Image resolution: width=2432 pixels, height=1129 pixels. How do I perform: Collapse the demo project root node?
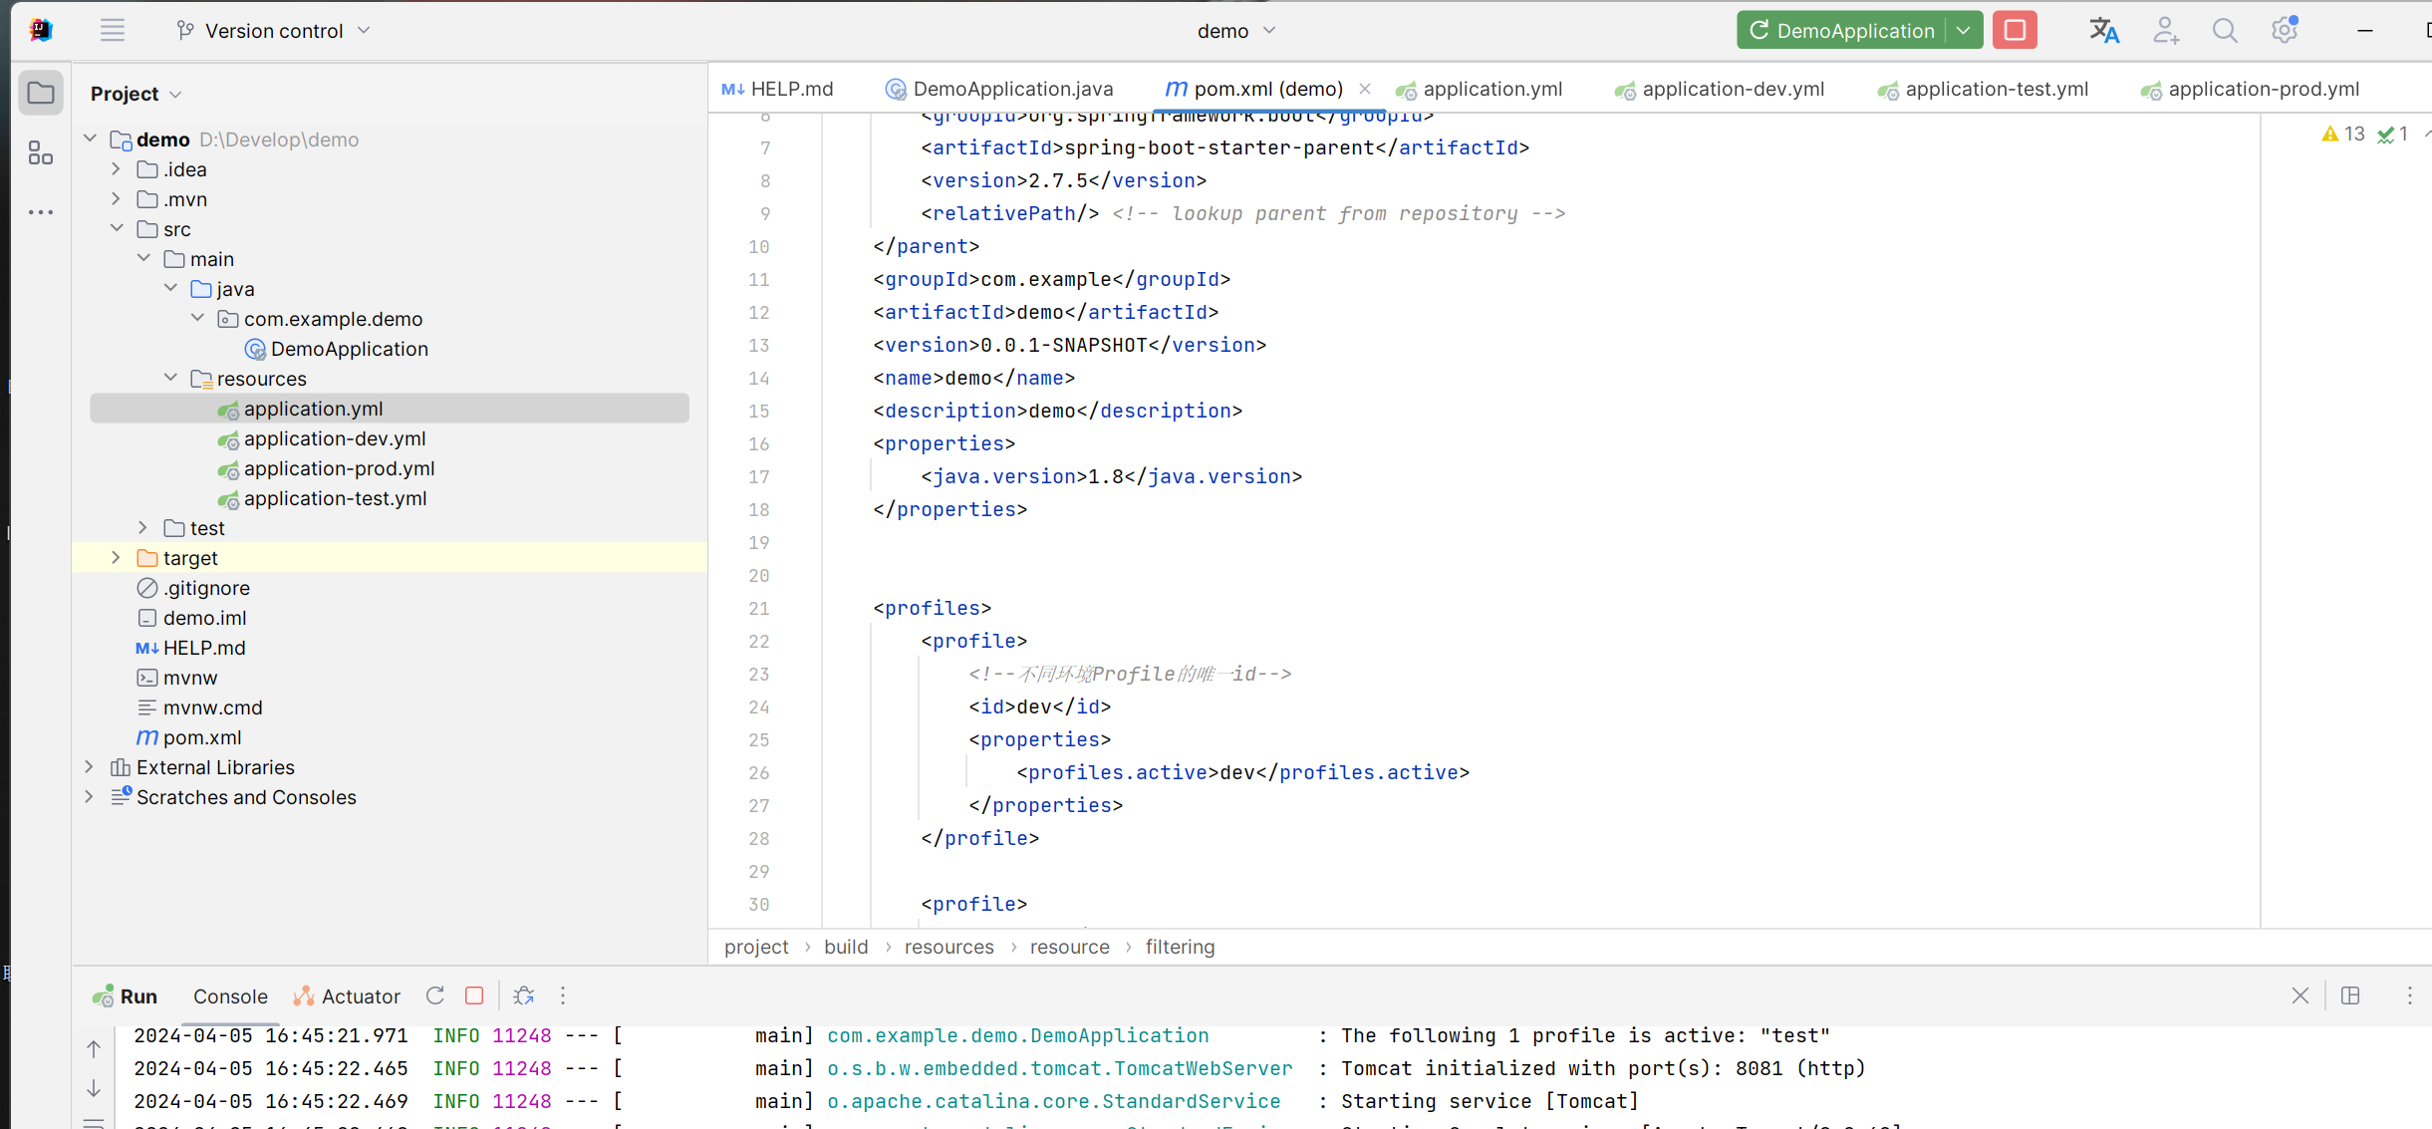91,139
